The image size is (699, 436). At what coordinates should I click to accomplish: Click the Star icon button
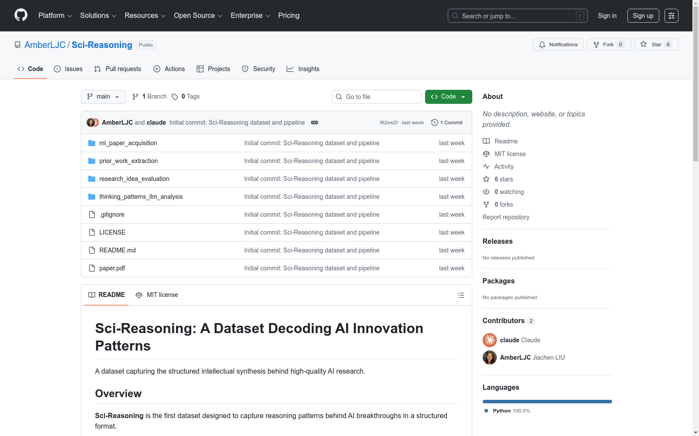[656, 44]
